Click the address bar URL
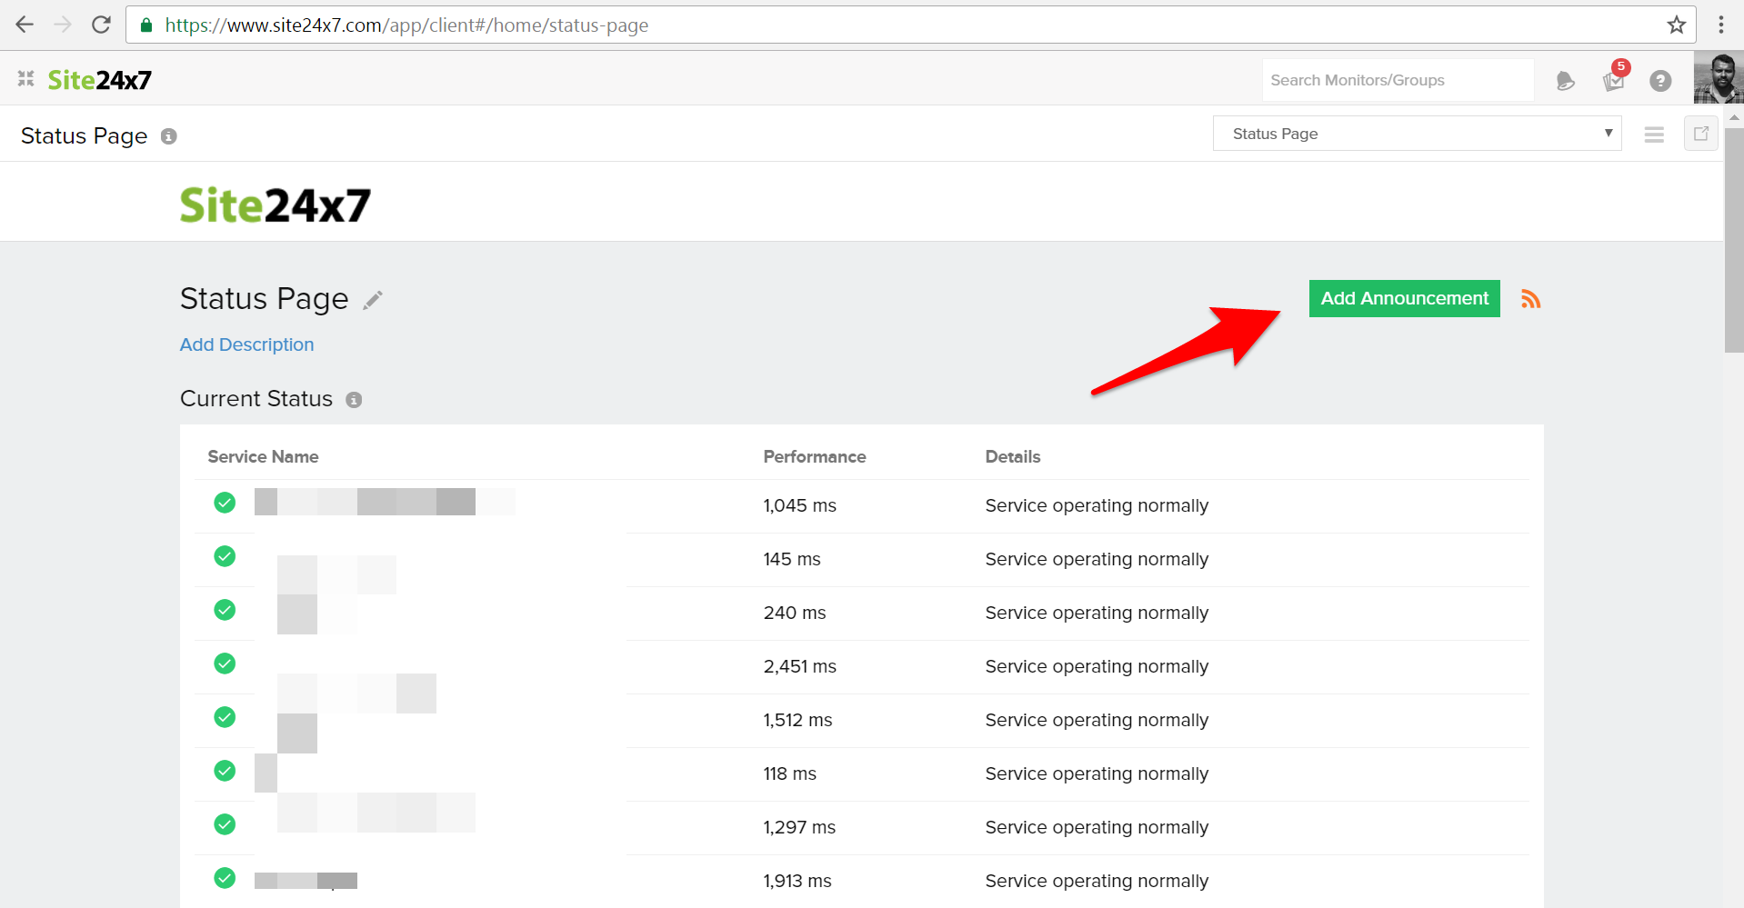The width and height of the screenshot is (1744, 908). 406,25
